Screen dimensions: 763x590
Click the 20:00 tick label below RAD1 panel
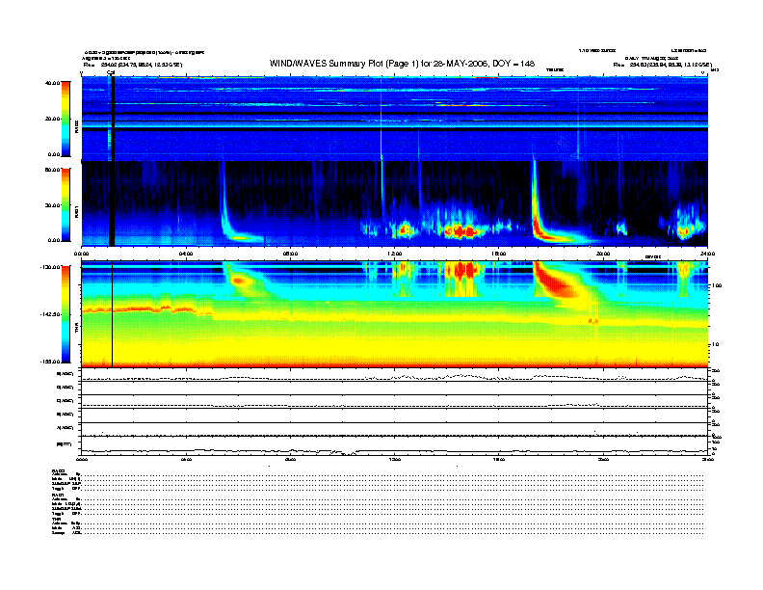(603, 254)
